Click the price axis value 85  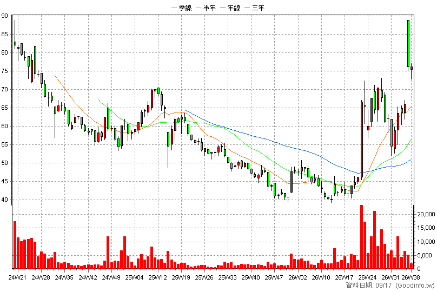click(4, 35)
